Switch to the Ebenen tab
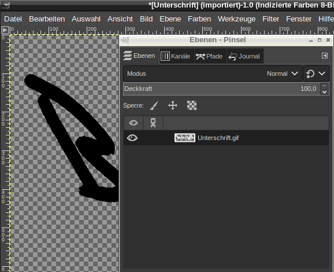The width and height of the screenshot is (334, 272). pyautogui.click(x=139, y=56)
